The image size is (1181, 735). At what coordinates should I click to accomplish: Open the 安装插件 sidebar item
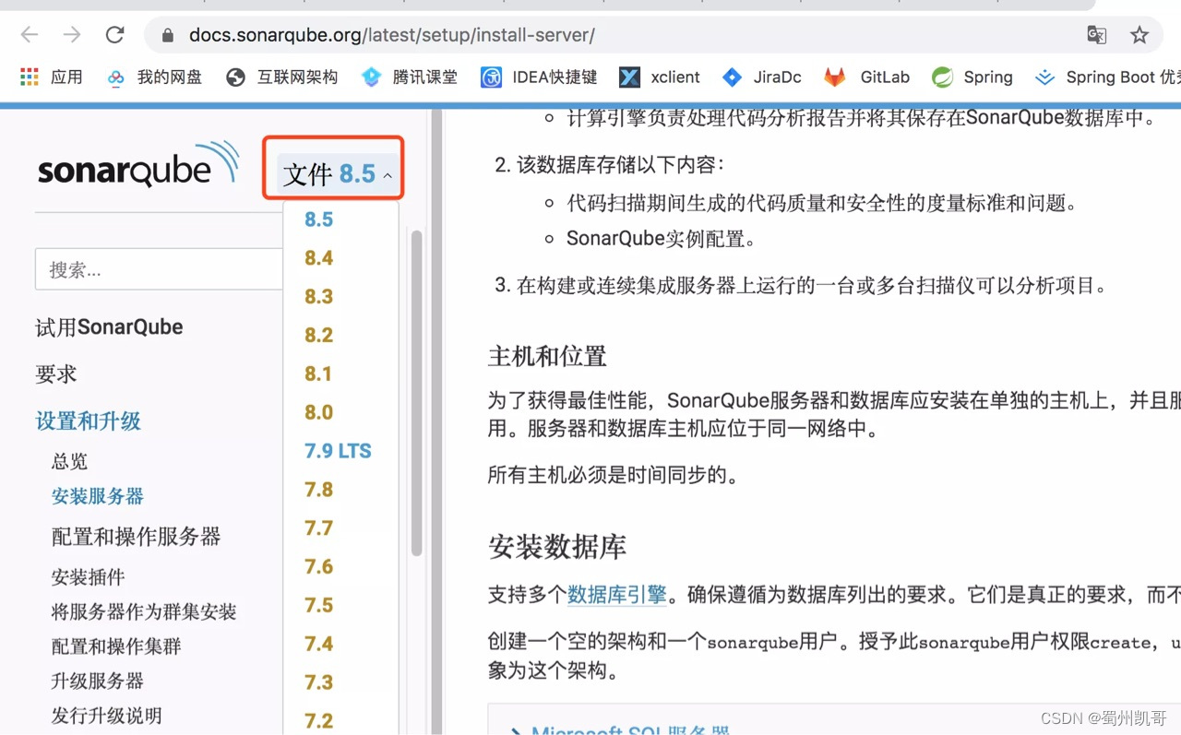[x=89, y=577]
